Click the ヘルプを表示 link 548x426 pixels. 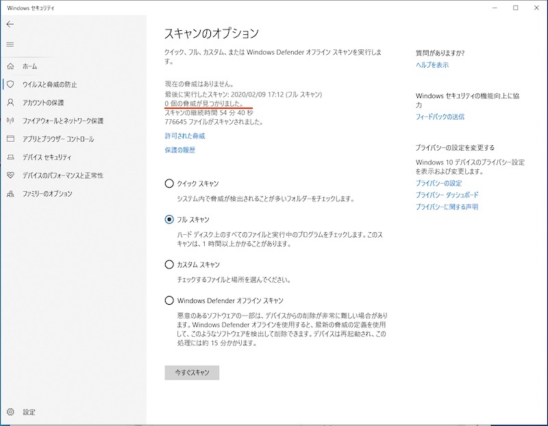click(x=432, y=64)
